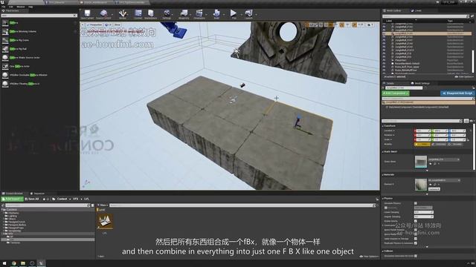This screenshot has width=476, height=267.
Task: Click the Play toolbar button
Action: [x=234, y=14]
